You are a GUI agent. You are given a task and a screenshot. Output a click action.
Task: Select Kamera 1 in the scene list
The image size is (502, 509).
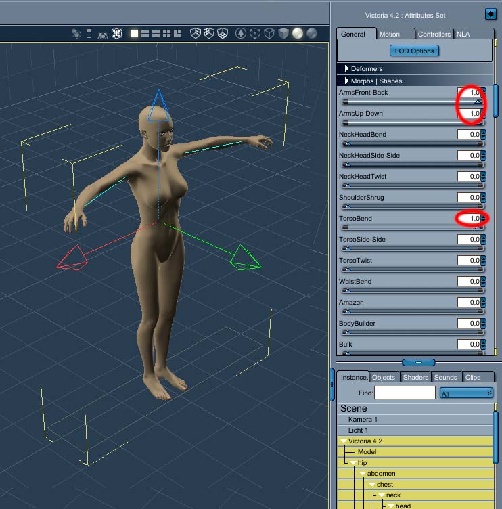click(x=415, y=420)
